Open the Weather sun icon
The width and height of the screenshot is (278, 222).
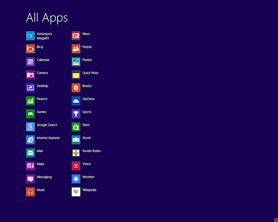pos(76,179)
